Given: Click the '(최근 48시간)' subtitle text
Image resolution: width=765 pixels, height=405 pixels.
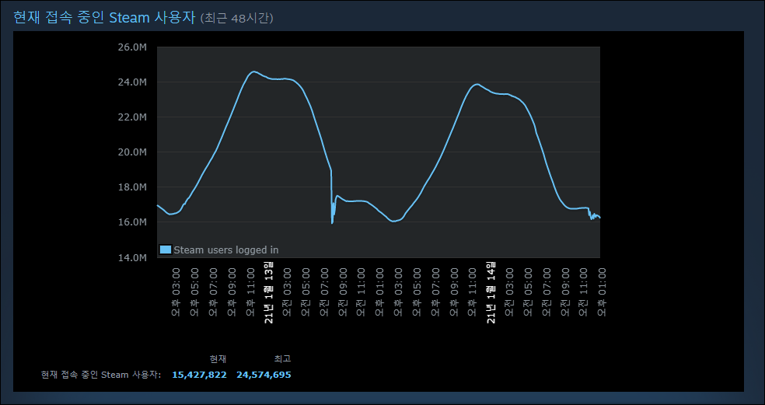Looking at the screenshot, I should pyautogui.click(x=236, y=19).
